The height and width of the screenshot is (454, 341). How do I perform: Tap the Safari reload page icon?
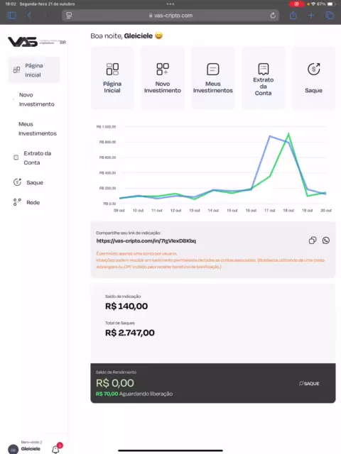point(273,16)
